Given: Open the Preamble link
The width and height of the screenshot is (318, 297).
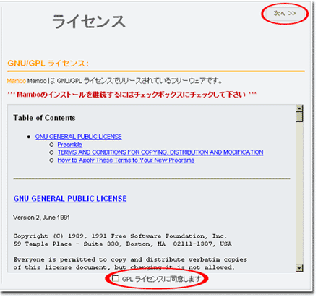Looking at the screenshot, I should (69, 145).
